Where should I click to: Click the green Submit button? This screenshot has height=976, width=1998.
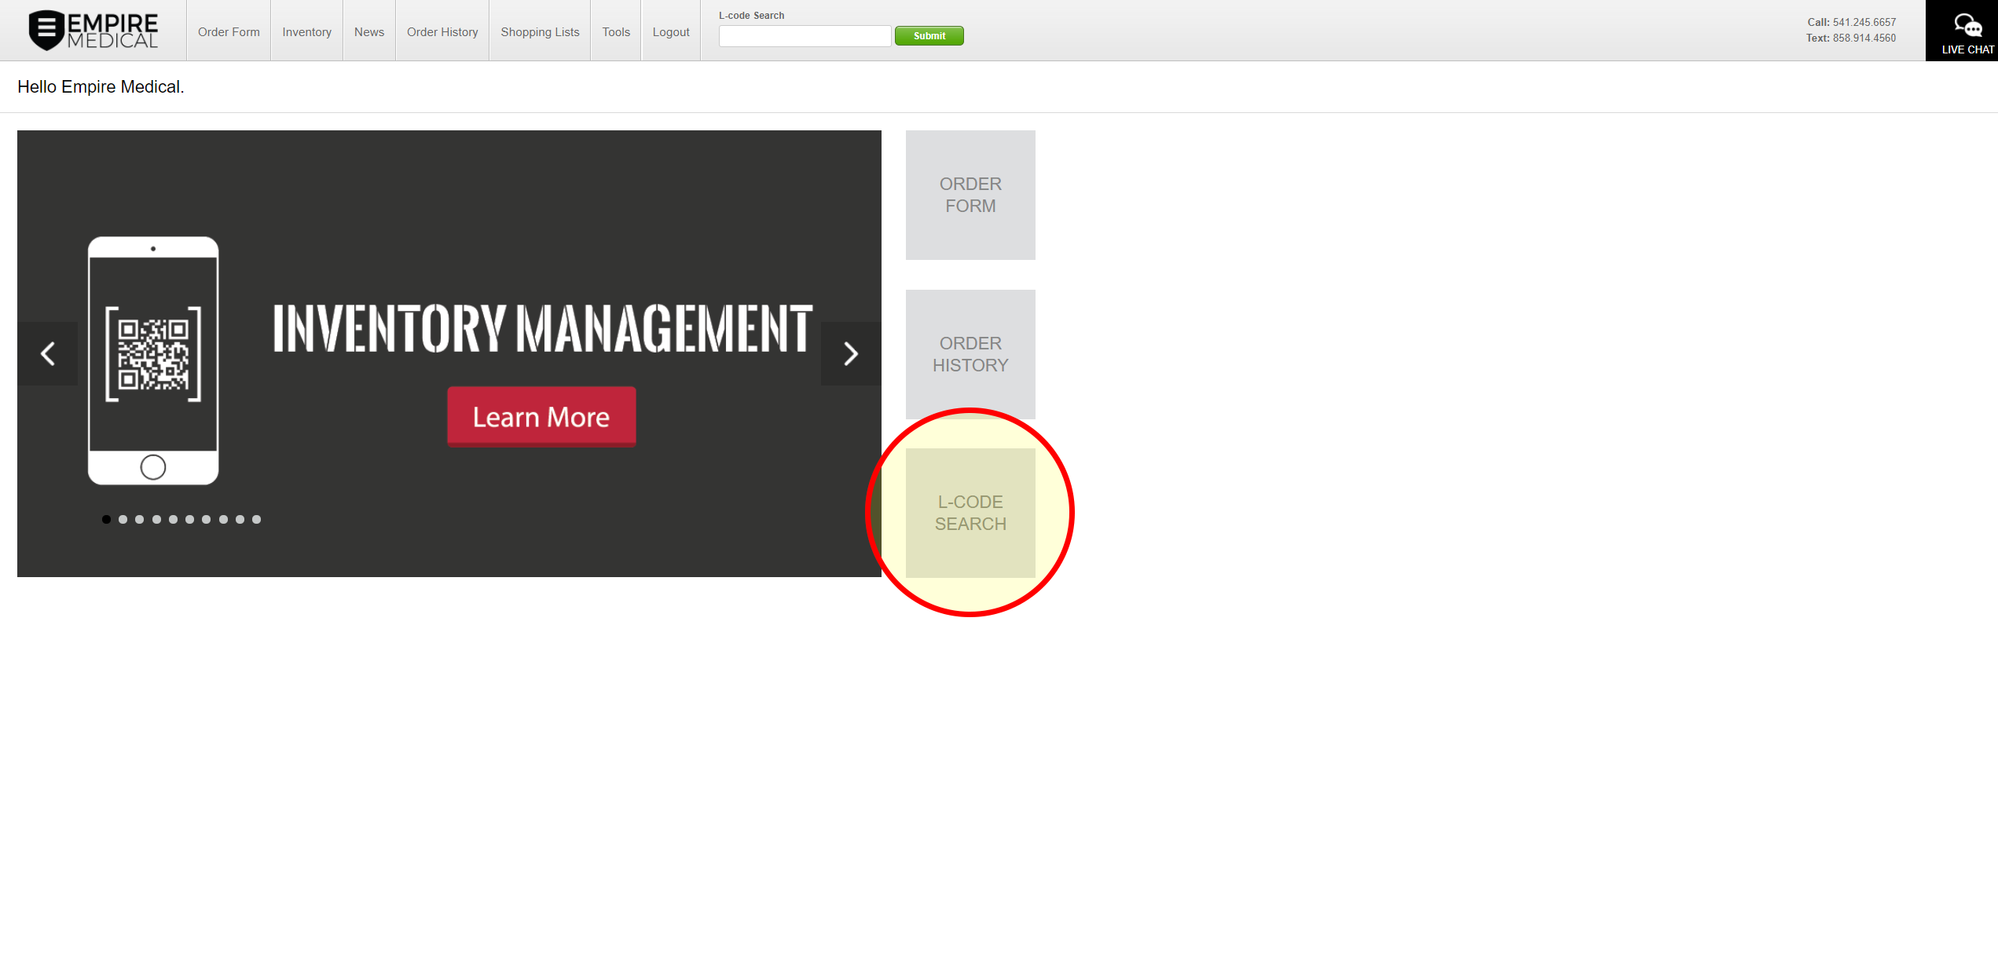point(929,36)
